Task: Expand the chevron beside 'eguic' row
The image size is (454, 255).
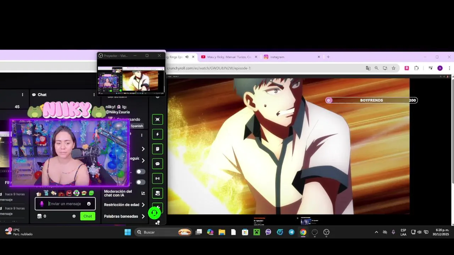Action: pyautogui.click(x=143, y=160)
